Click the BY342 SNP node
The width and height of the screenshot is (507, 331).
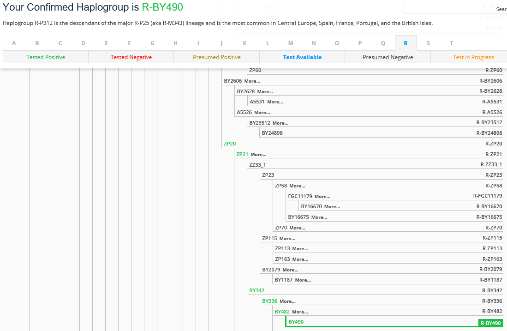(x=256, y=290)
